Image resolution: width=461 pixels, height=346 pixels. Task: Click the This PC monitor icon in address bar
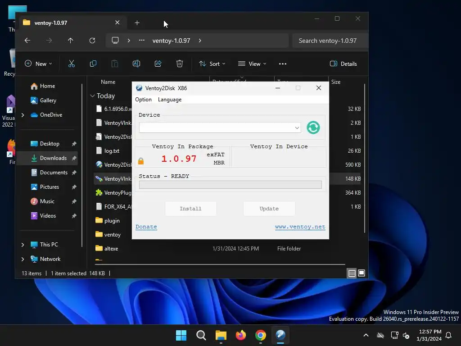tap(115, 40)
